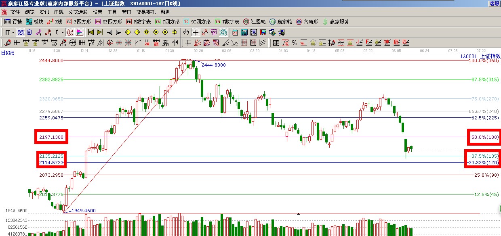The image size is (501, 236).
Task: Click the percent sign drawing tool
Action: (x=295, y=43)
